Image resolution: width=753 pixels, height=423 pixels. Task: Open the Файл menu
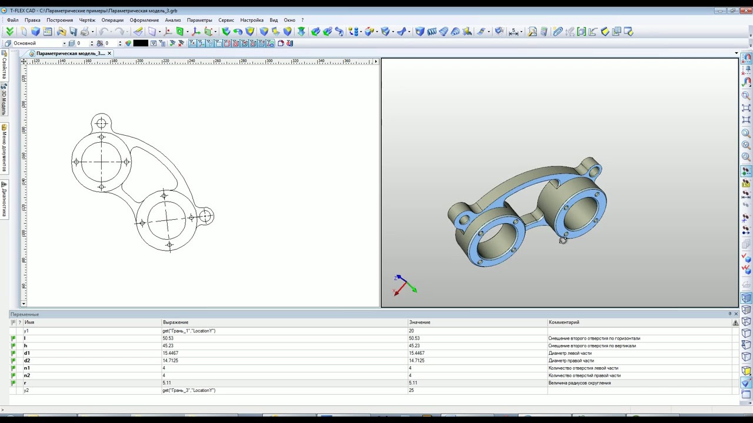point(12,20)
